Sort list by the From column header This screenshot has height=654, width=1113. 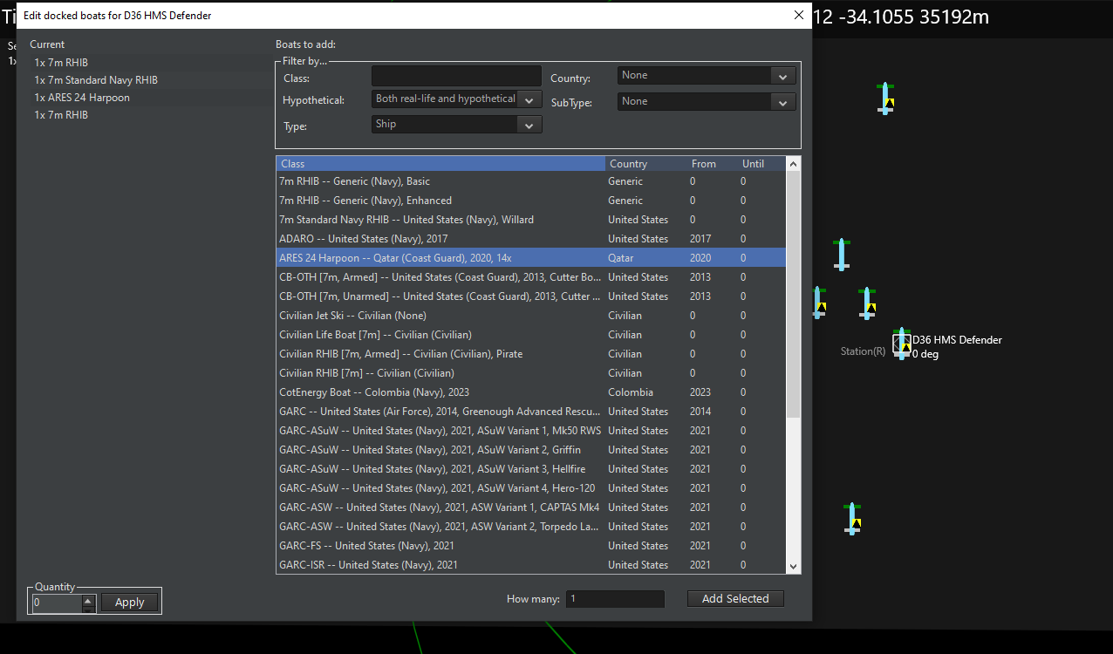coord(713,164)
